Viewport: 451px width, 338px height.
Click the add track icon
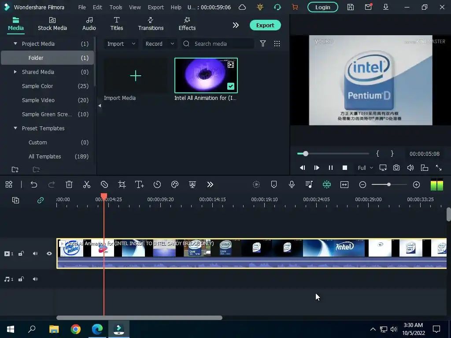15,200
